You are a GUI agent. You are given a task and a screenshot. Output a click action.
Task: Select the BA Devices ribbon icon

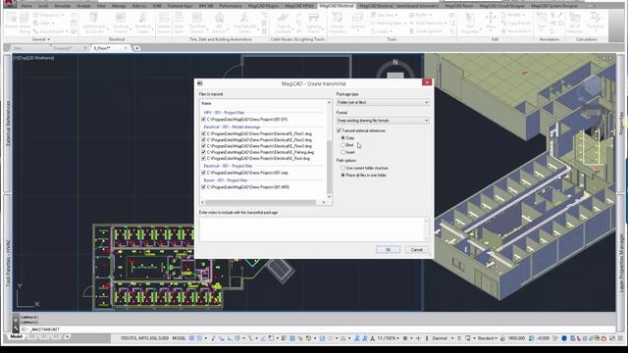(x=219, y=22)
